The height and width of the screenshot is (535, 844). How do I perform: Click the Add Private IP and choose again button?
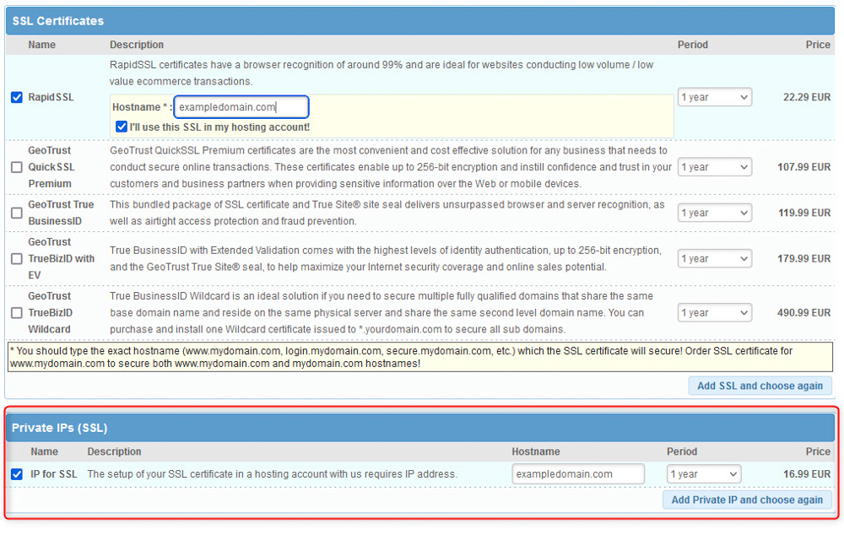[748, 500]
